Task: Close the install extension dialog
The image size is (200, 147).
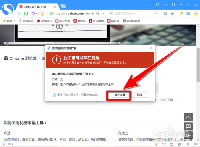Action: [151, 48]
